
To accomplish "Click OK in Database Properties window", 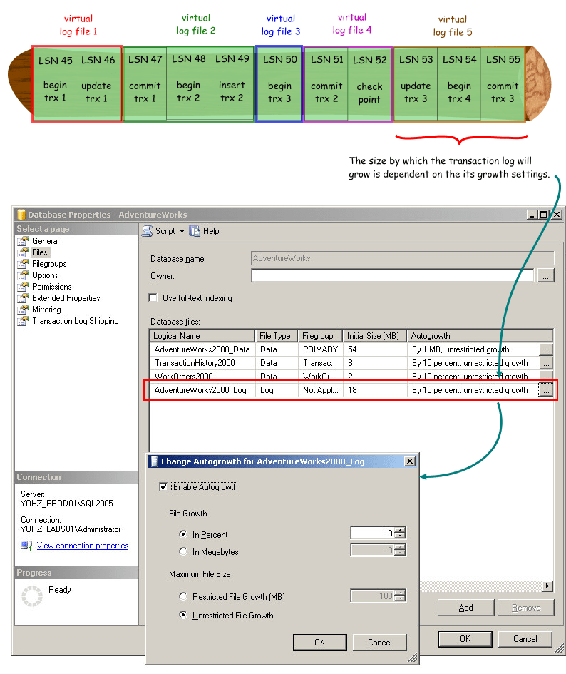I will 465,639.
